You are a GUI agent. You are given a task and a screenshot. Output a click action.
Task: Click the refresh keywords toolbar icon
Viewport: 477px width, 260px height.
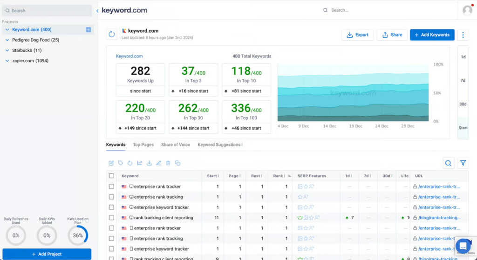click(130, 163)
